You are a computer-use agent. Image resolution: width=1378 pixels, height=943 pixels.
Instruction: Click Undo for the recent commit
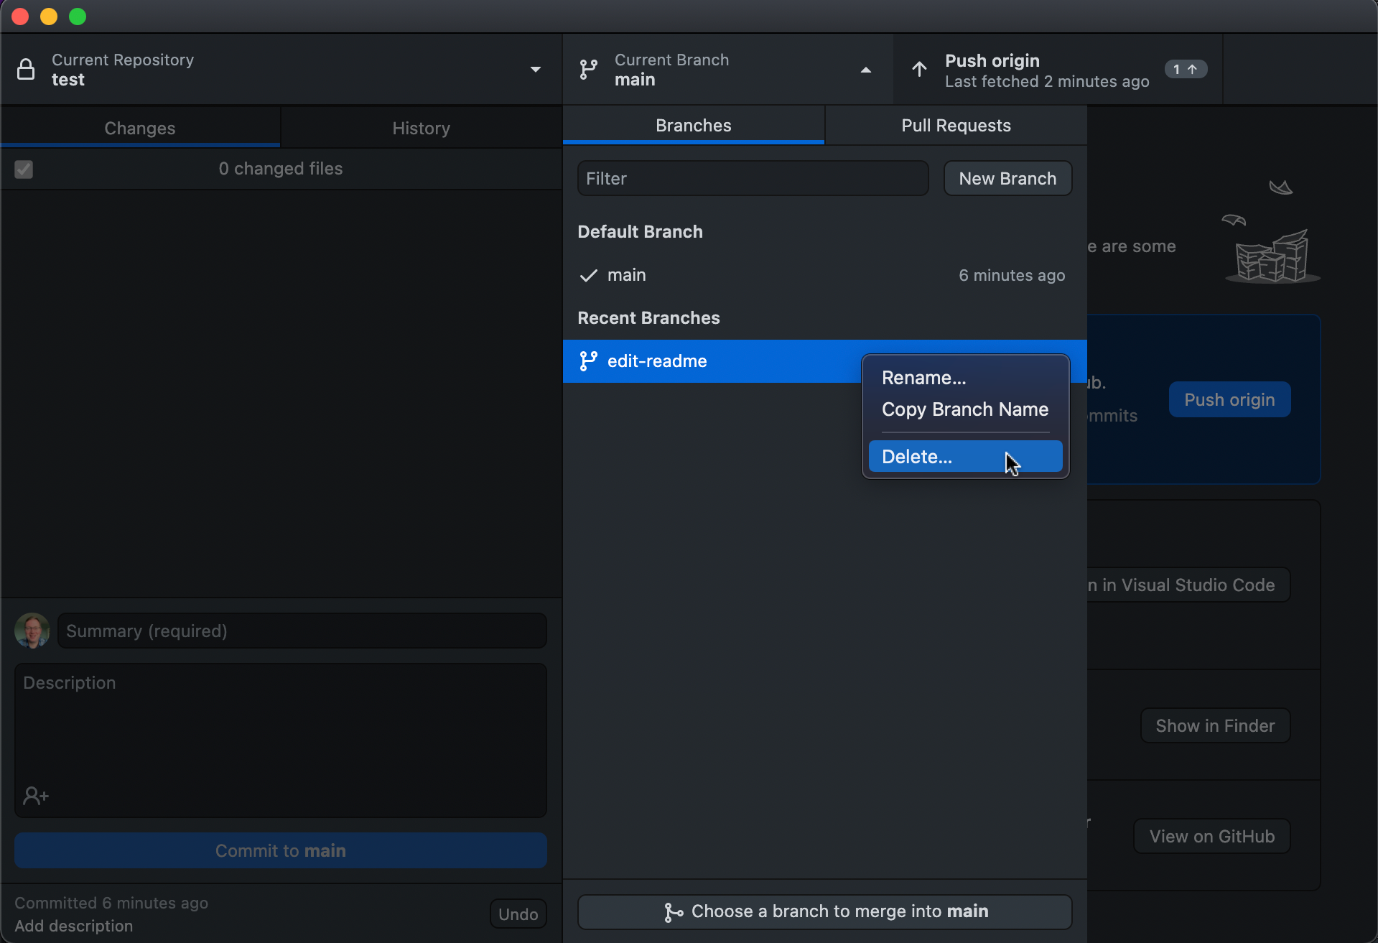point(517,913)
